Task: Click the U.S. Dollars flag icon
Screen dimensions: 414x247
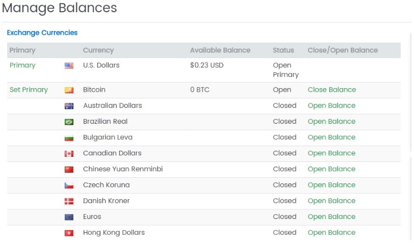Action: point(69,66)
